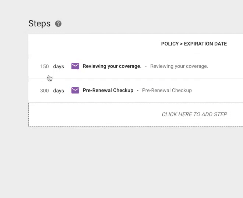The image size is (243, 198).
Task: Open the bold Pre-Renewal Checkup step title
Action: [108, 90]
